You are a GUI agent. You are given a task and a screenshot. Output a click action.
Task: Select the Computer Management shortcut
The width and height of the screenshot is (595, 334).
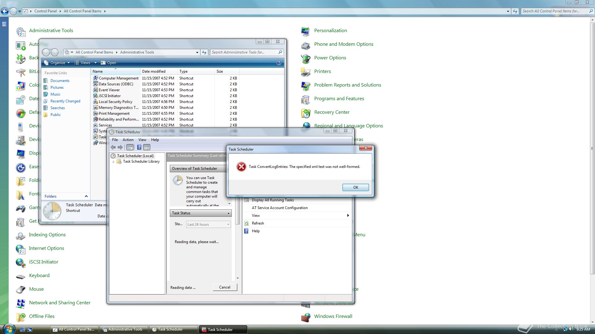point(119,78)
